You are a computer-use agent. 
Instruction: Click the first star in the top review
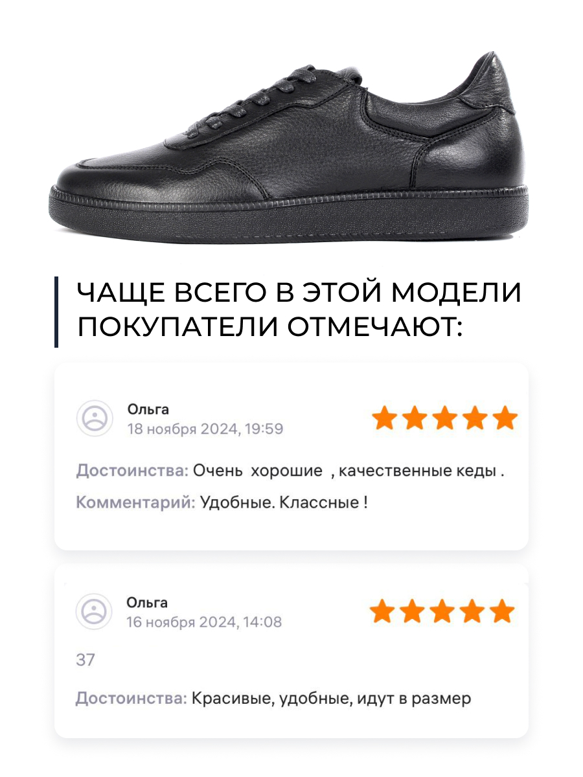[x=384, y=418]
